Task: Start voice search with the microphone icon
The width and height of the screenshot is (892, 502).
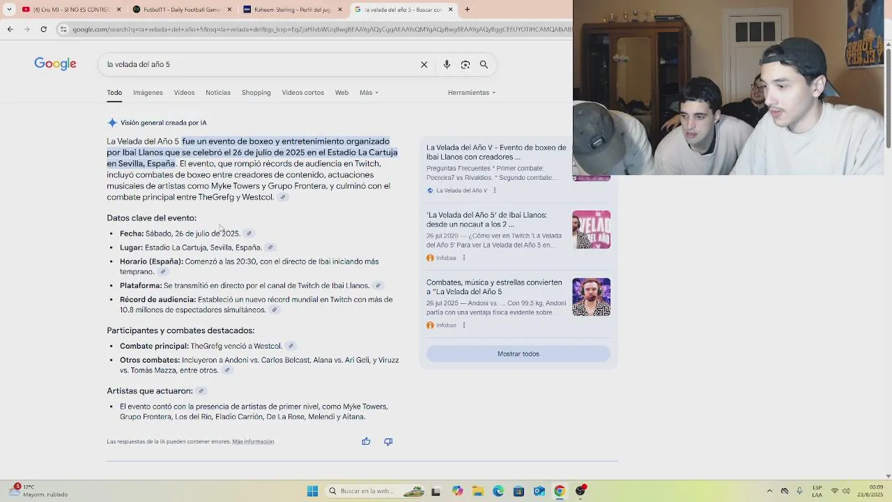Action: (447, 64)
